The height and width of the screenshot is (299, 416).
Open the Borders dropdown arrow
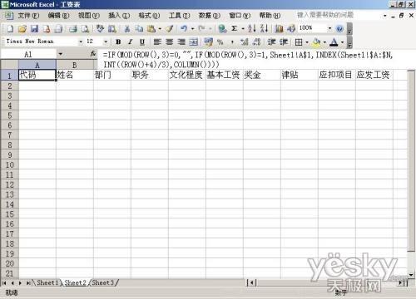point(307,42)
